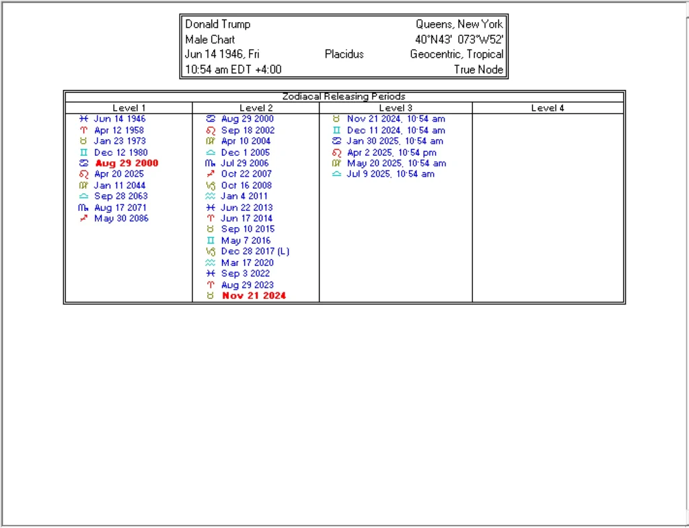Choose the Level 3 period Jan 30 2025, 10:54 am
689x528 pixels.
point(395,141)
